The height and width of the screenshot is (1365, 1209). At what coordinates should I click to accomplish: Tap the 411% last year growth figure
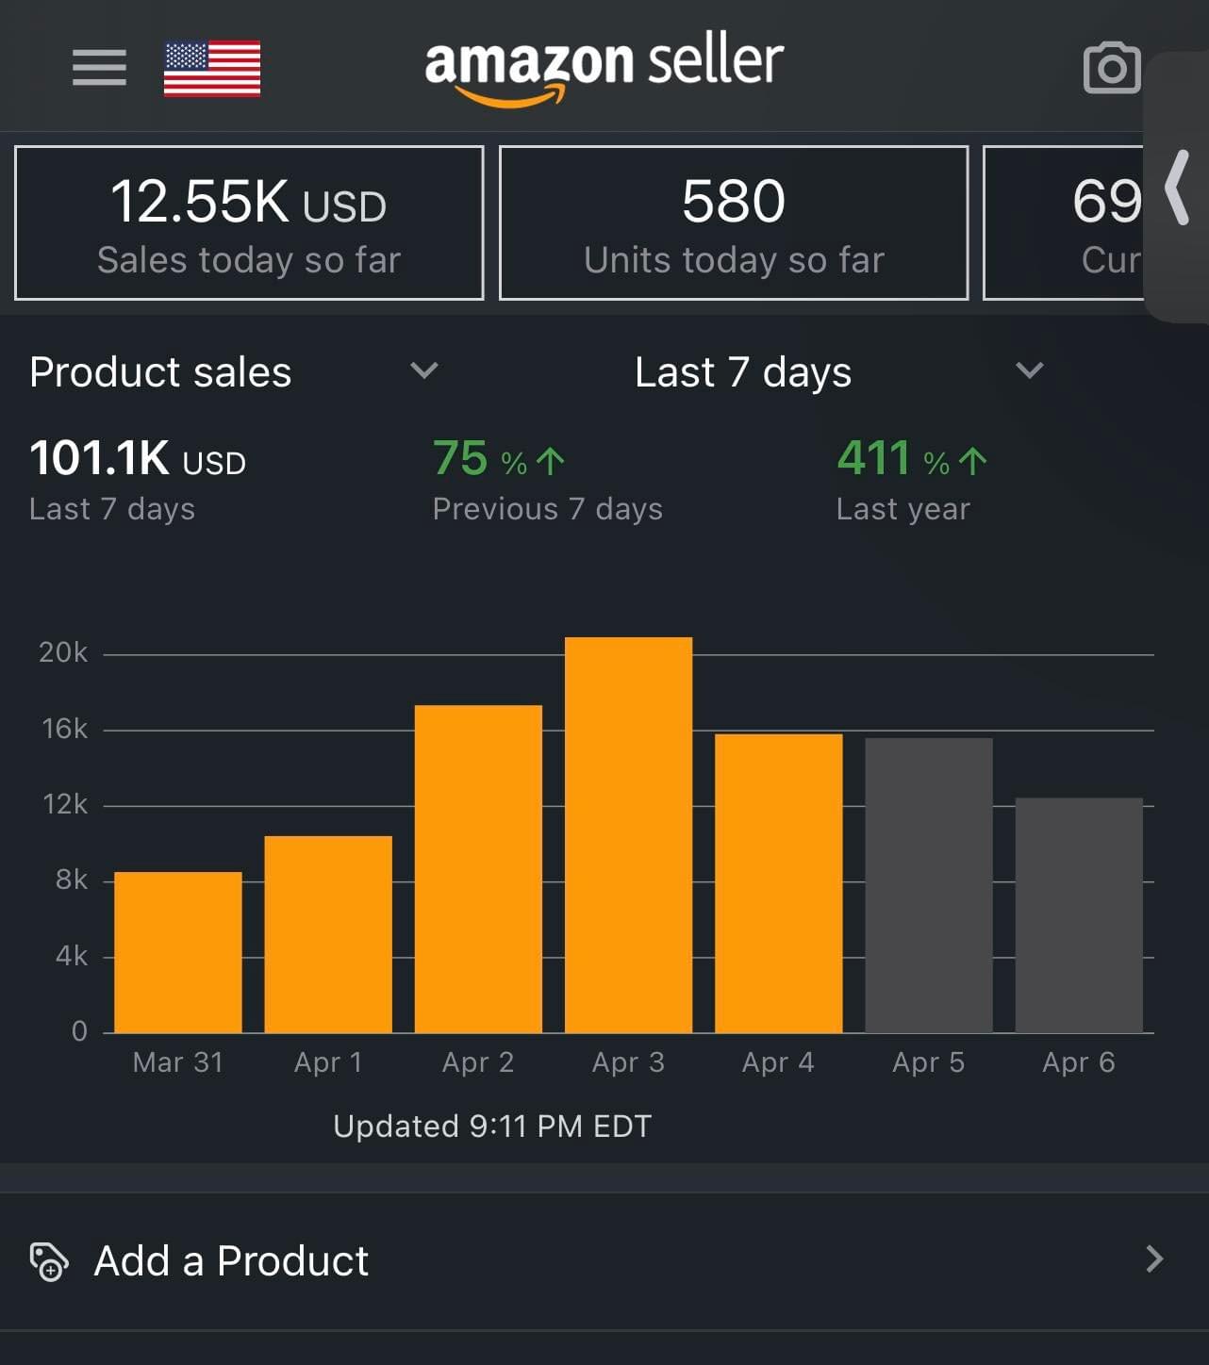click(873, 459)
